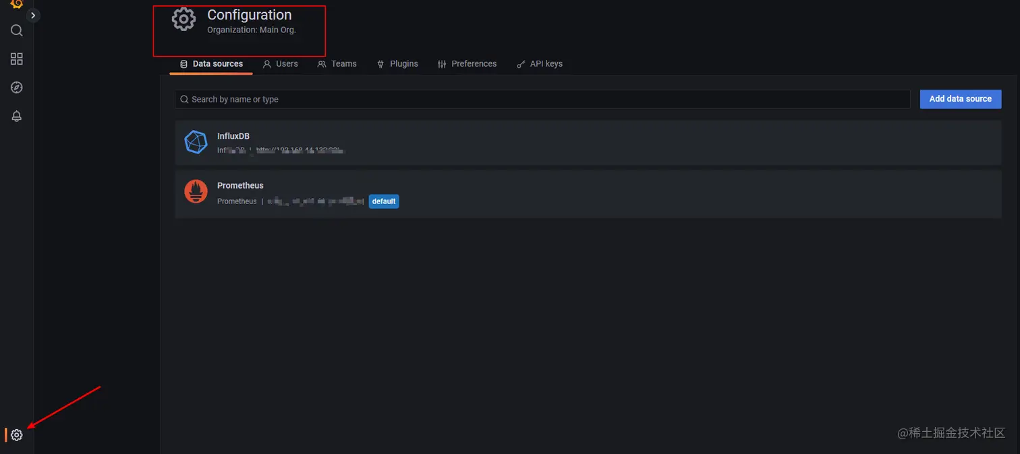Switch to the Plugins tab
Viewport: 1020px width, 454px height.
point(397,64)
